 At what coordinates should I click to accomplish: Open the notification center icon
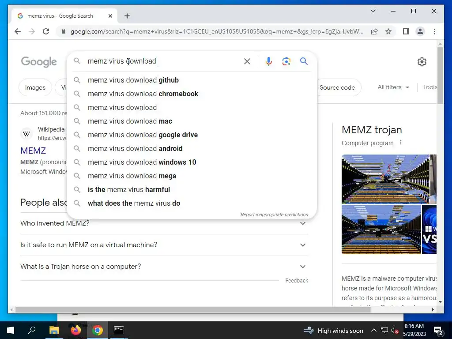coord(438,331)
